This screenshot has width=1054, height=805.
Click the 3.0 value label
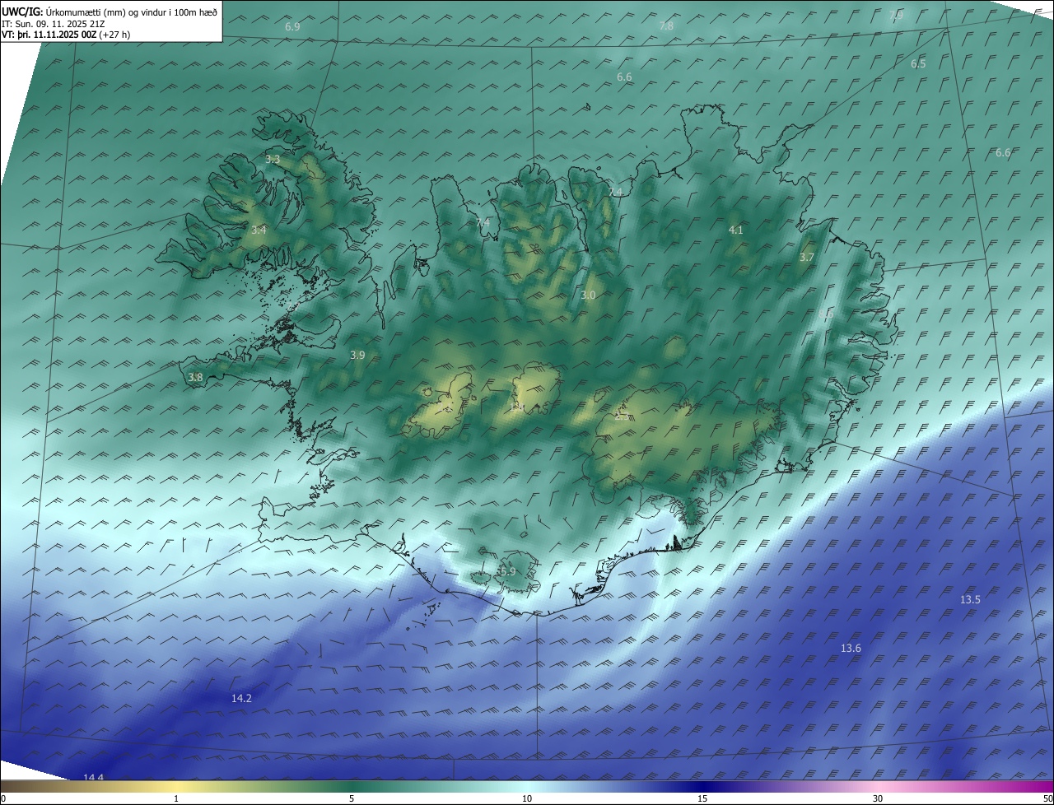[588, 295]
